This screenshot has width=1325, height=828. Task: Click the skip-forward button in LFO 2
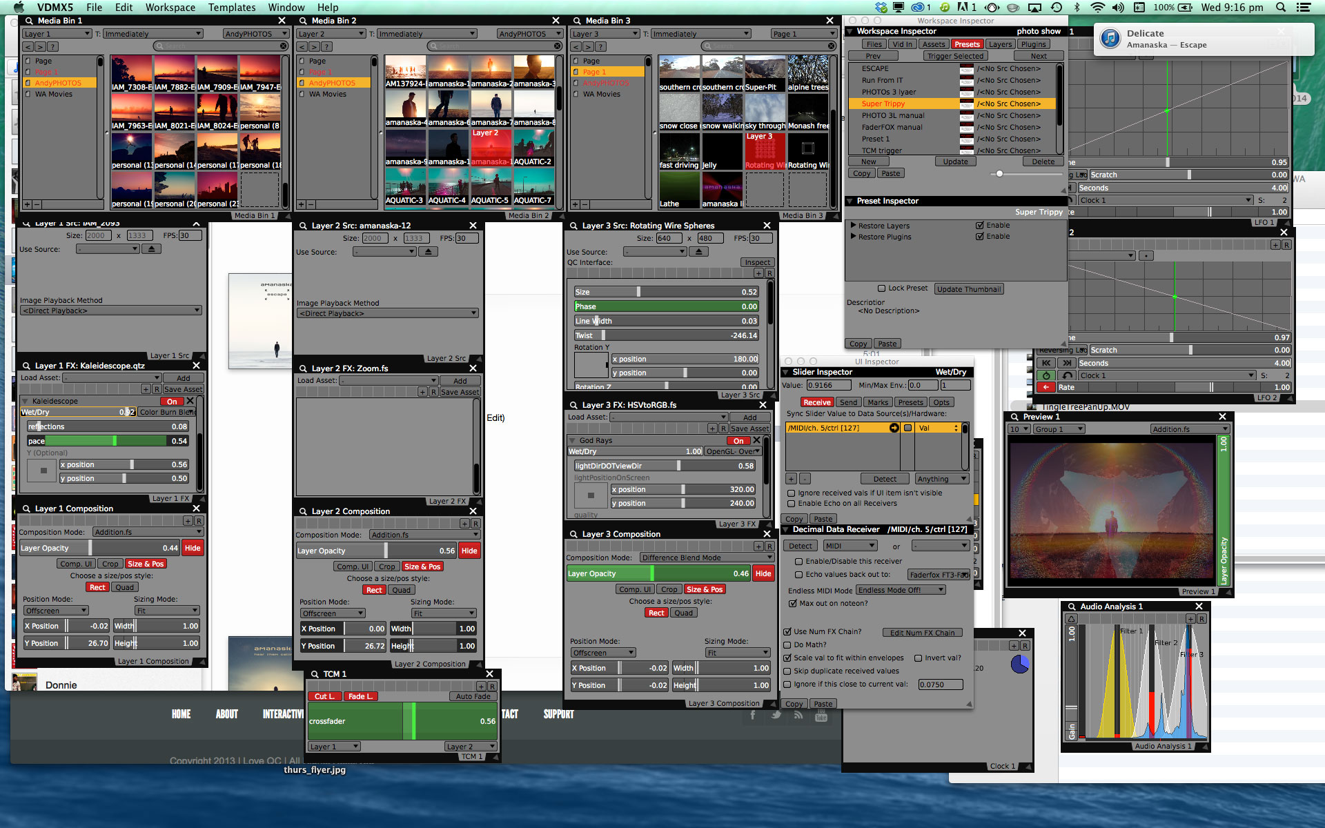1068,363
